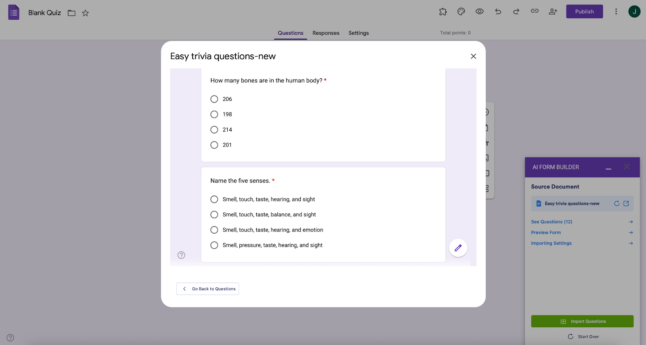Click the Undo arrow
This screenshot has width=646, height=345.
[498, 11]
